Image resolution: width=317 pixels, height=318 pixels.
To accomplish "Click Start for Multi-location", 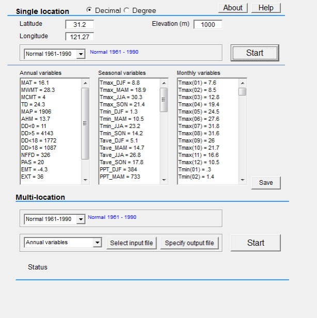I will (256, 243).
